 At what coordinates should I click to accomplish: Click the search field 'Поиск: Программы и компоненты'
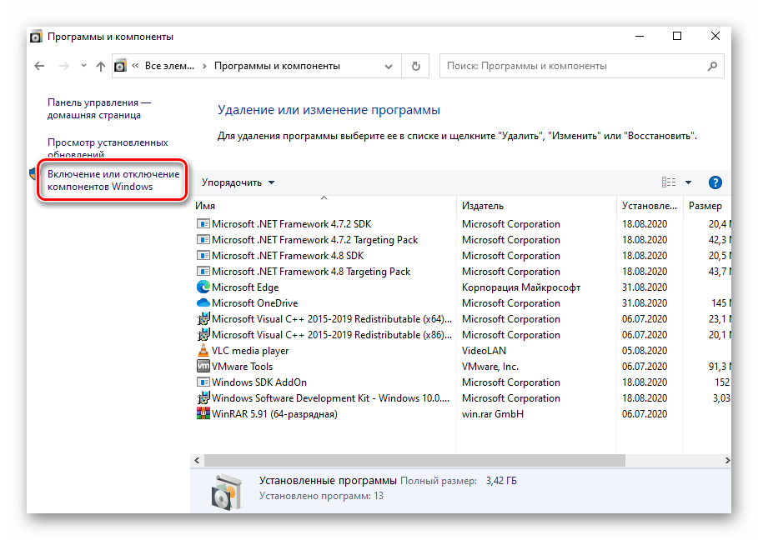[x=581, y=66]
